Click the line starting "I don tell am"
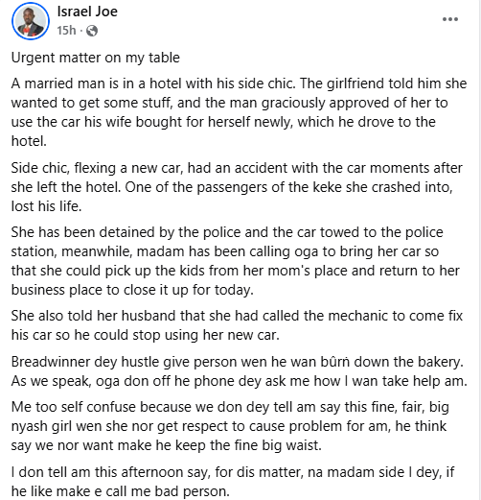The image size is (481, 500). coord(233,472)
